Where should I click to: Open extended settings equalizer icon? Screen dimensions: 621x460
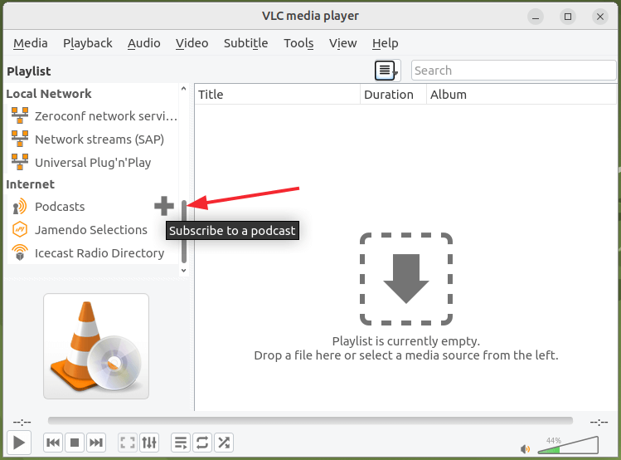149,443
